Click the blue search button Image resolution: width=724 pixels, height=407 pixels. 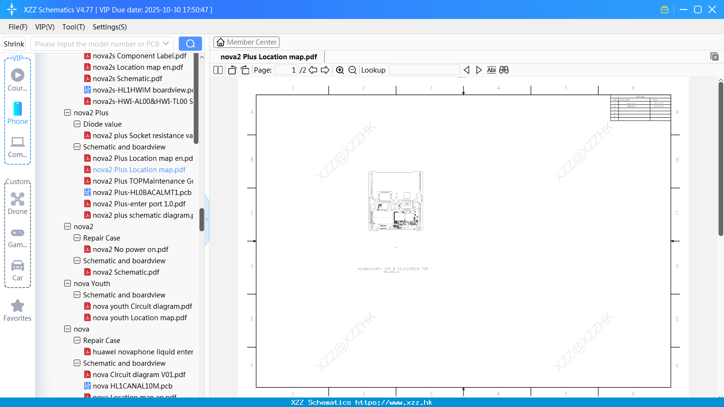tap(190, 44)
